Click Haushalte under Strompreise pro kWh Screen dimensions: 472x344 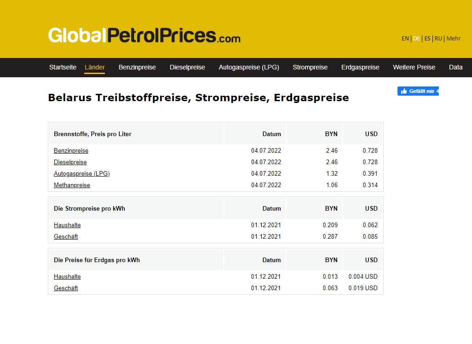pyautogui.click(x=67, y=225)
